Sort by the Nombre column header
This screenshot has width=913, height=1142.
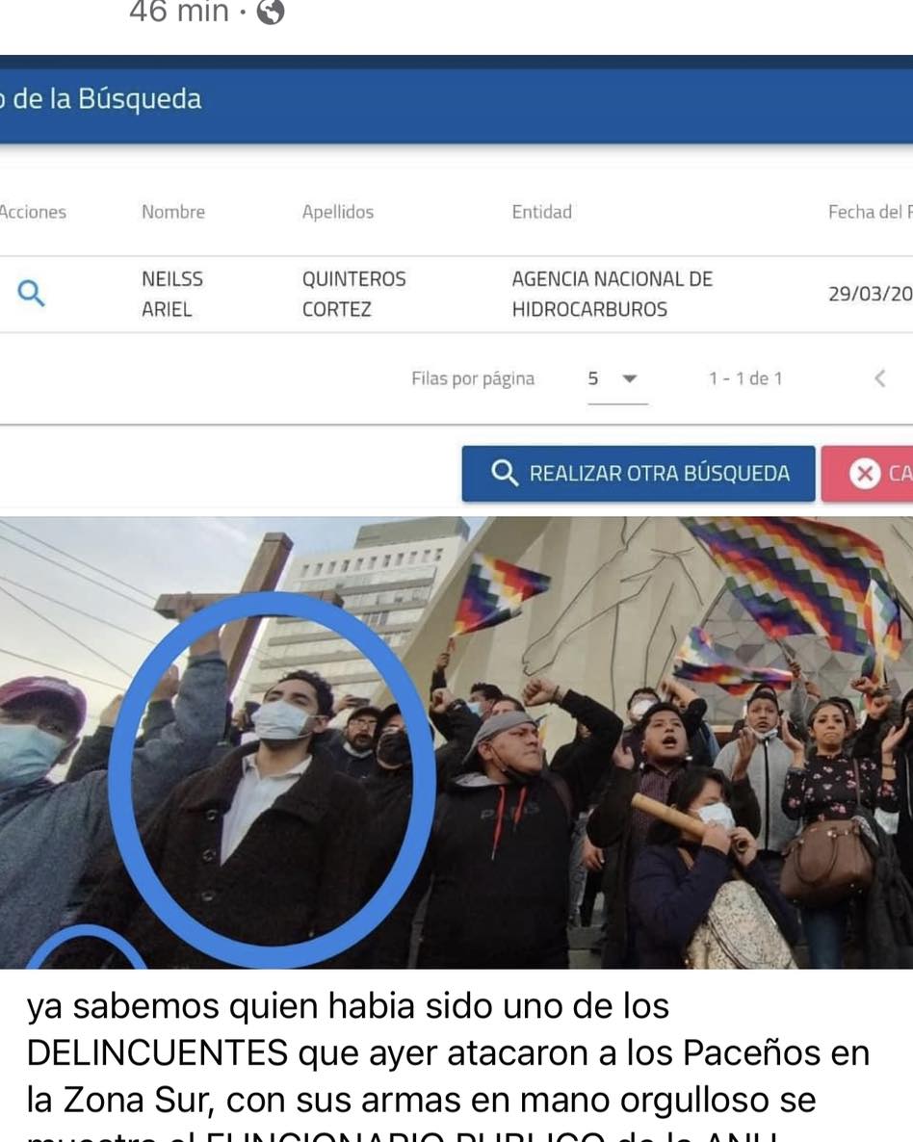(x=173, y=212)
